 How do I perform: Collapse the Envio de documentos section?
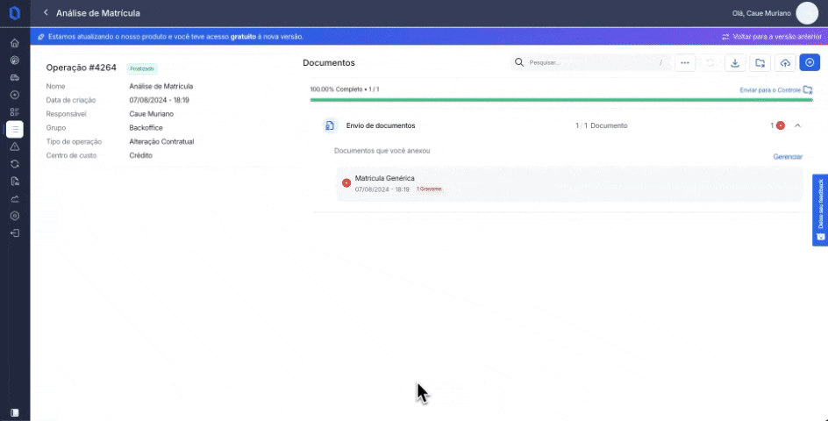[797, 125]
